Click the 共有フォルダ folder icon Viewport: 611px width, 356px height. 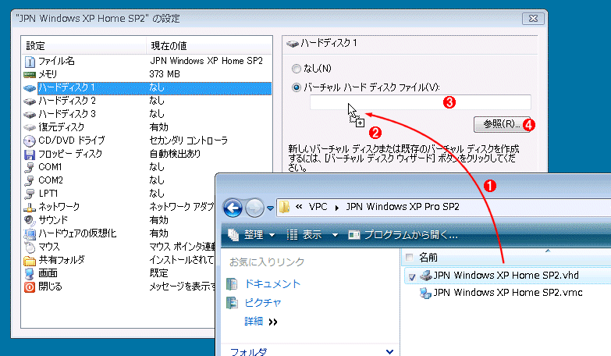point(30,261)
